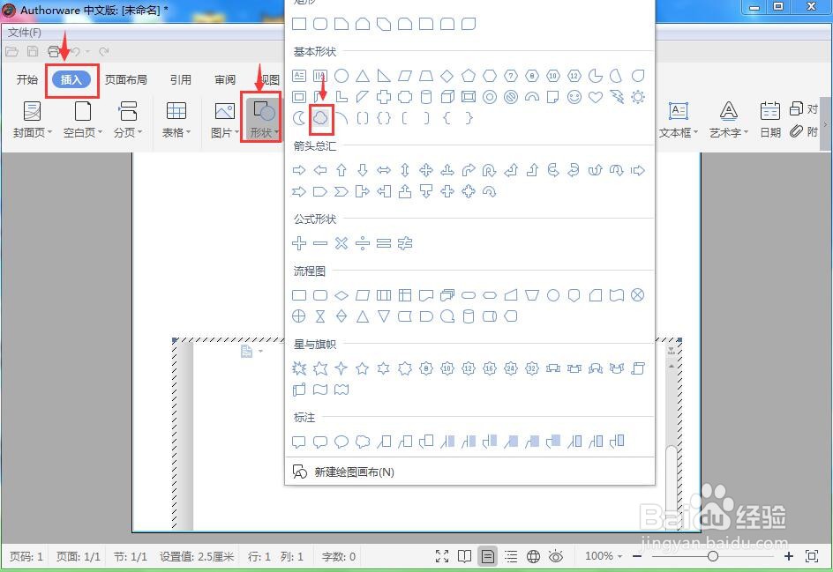The width and height of the screenshot is (833, 572).
Task: Click the save toolbar icon
Action: pyautogui.click(x=33, y=51)
